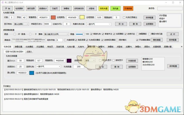Click the 模板编辑 button
The image size is (184, 115).
(157, 40)
